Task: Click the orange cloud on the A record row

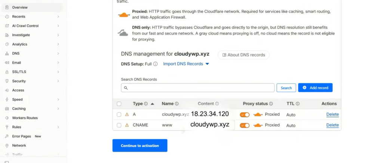Action: click(x=258, y=115)
